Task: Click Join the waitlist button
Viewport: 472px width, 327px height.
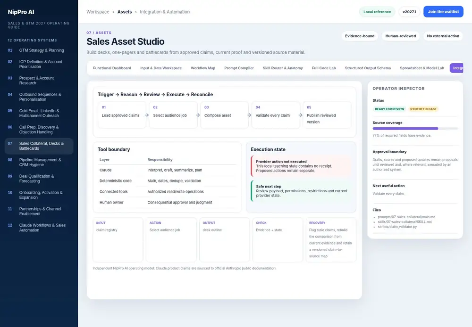Action: pyautogui.click(x=443, y=12)
